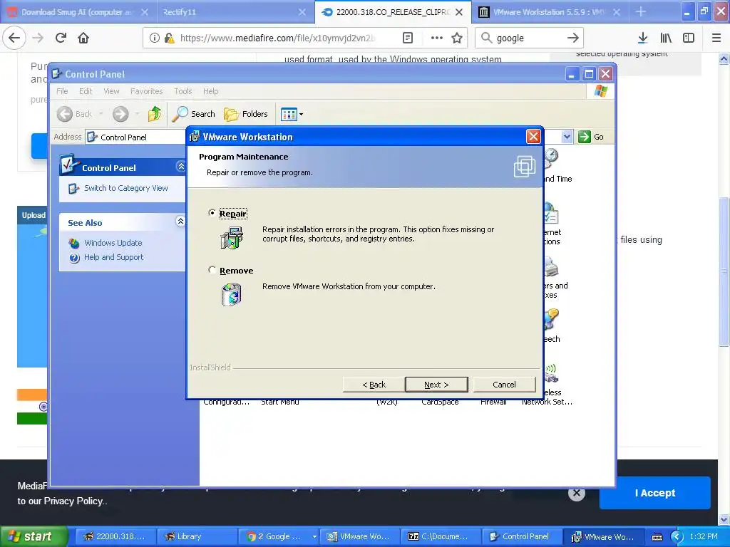The image size is (730, 547).
Task: Open Help menu in Control Panel
Action: click(210, 91)
